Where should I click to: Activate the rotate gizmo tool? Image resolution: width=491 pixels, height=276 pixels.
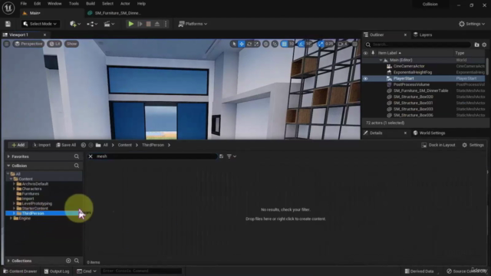(249, 44)
